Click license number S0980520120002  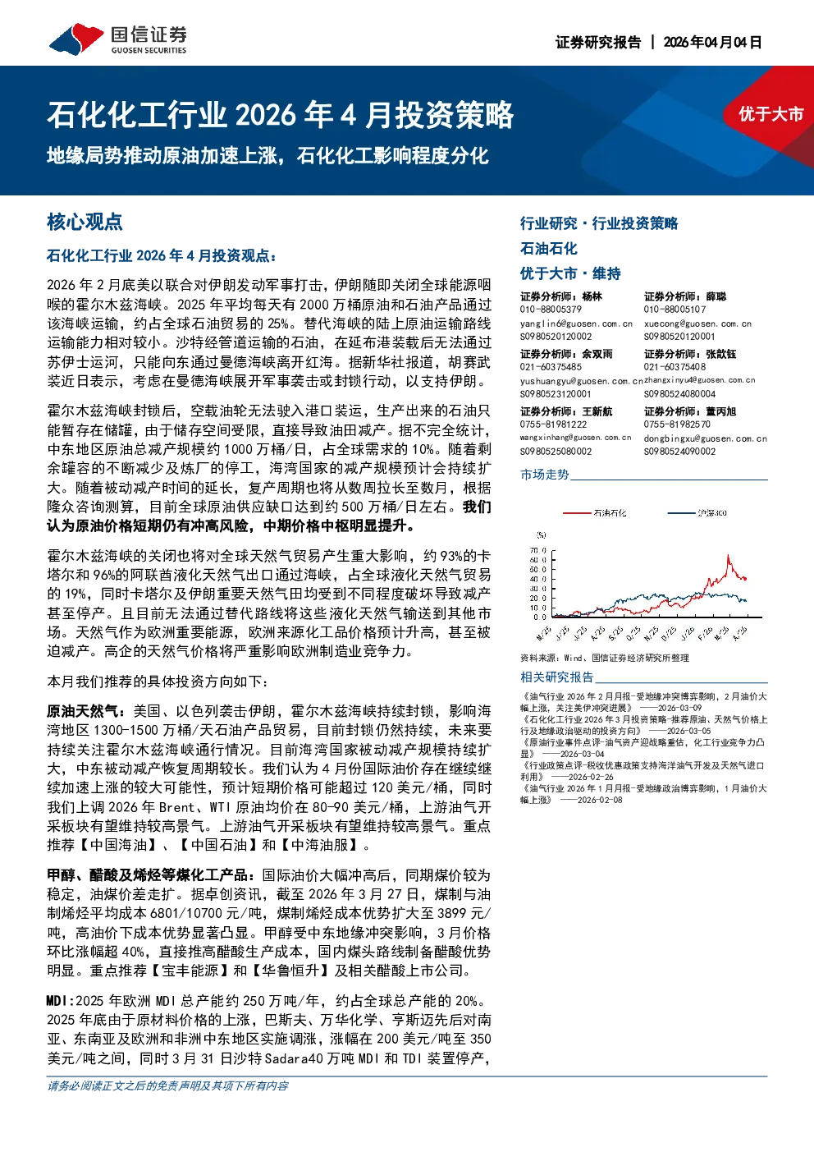pyautogui.click(x=556, y=337)
